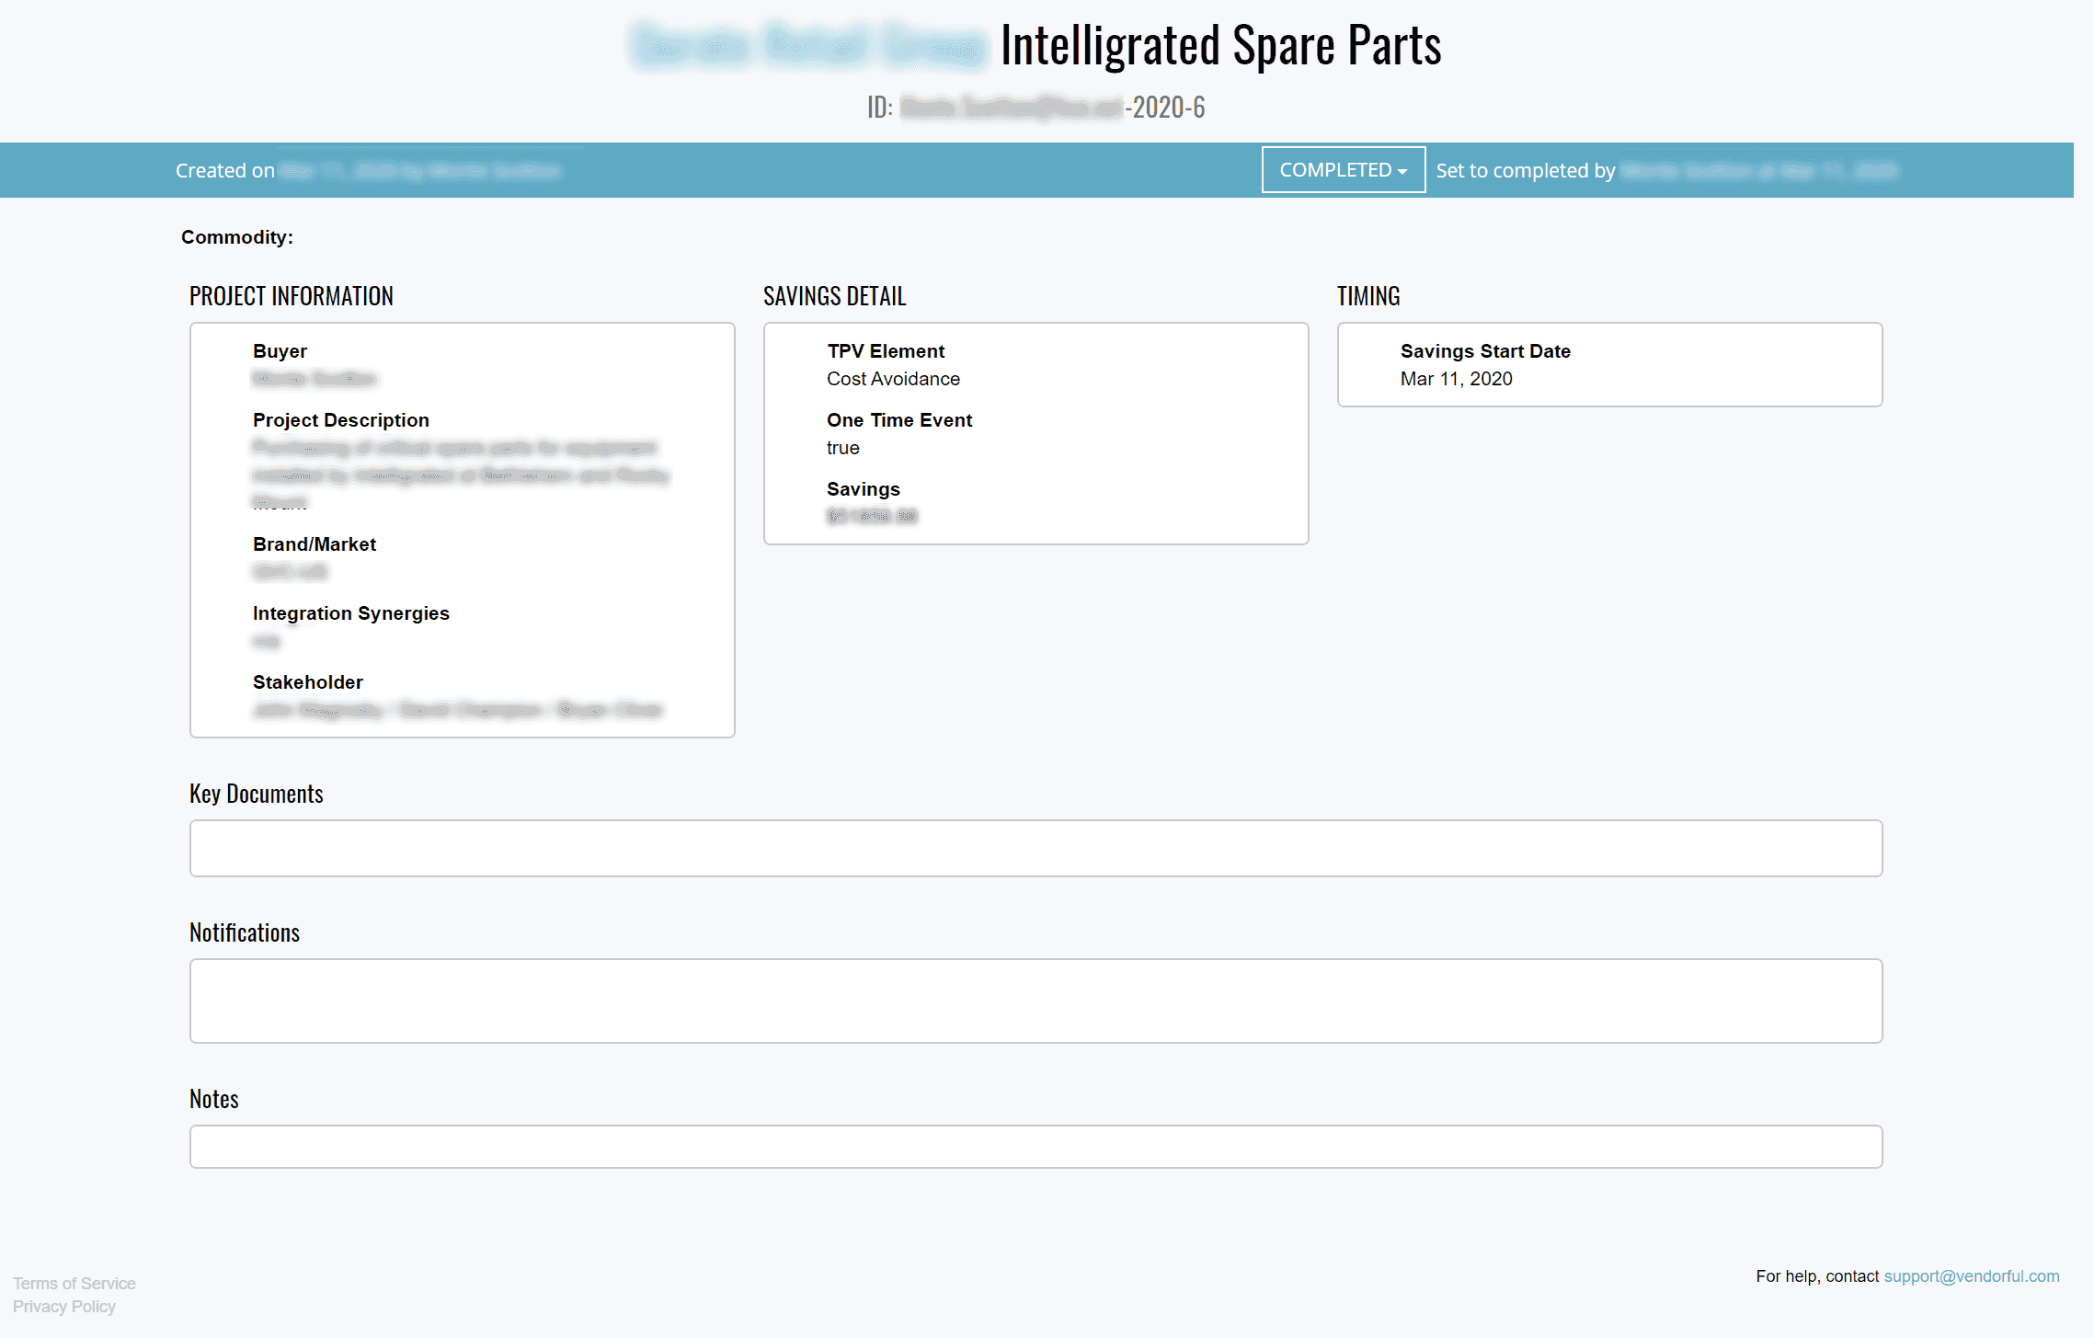Select the 'Set to completed by' text
The height and width of the screenshot is (1338, 2094).
tap(1526, 170)
